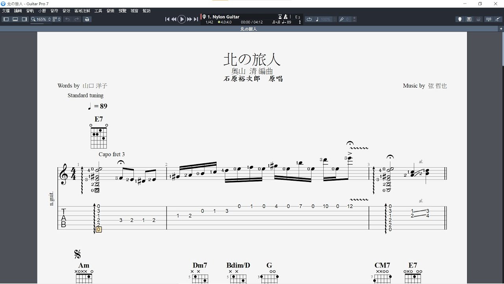Add a new tab with plus button
Screen dimensions: 504x284
(x=501, y=29)
